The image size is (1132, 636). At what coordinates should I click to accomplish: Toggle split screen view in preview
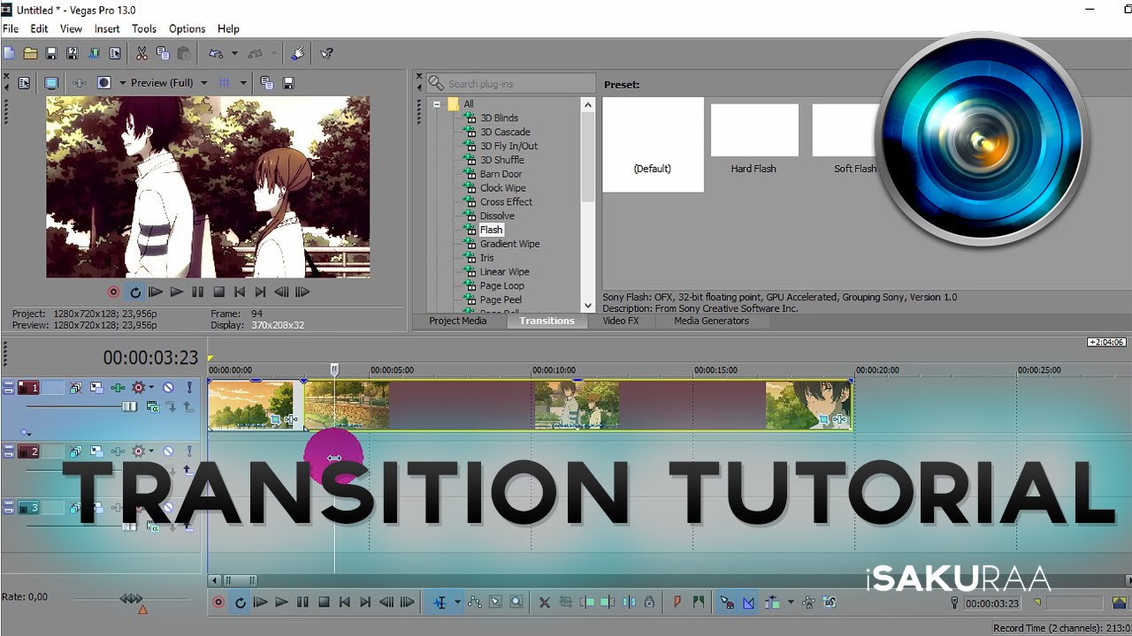point(103,83)
